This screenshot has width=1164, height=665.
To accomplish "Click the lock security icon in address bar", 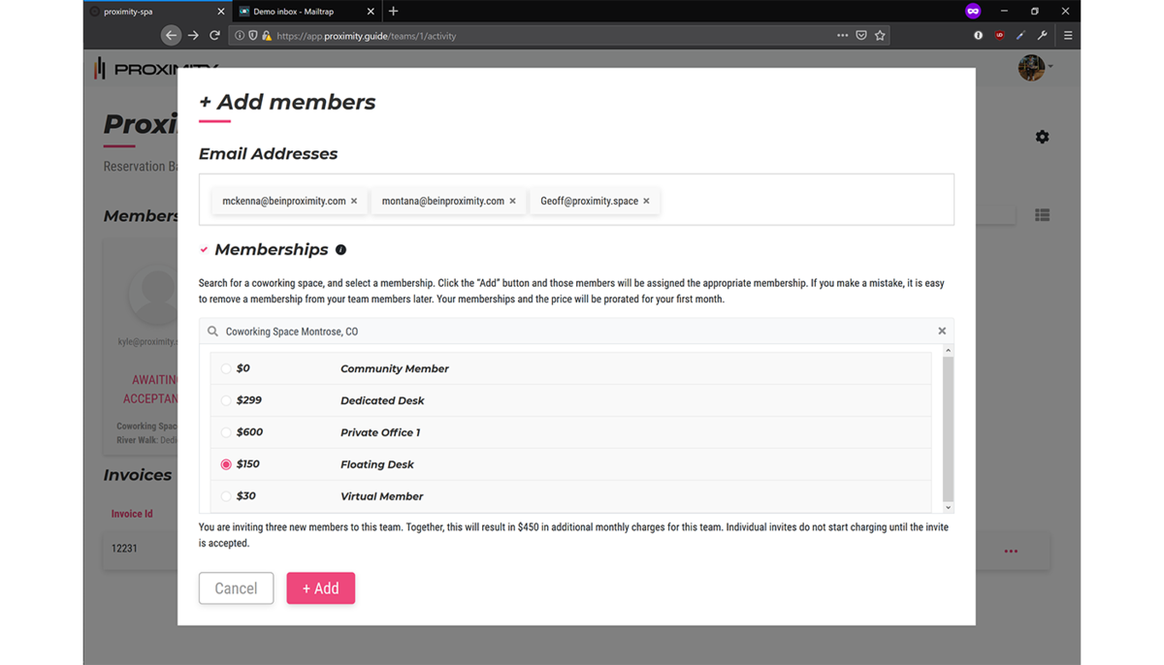I will pyautogui.click(x=266, y=36).
